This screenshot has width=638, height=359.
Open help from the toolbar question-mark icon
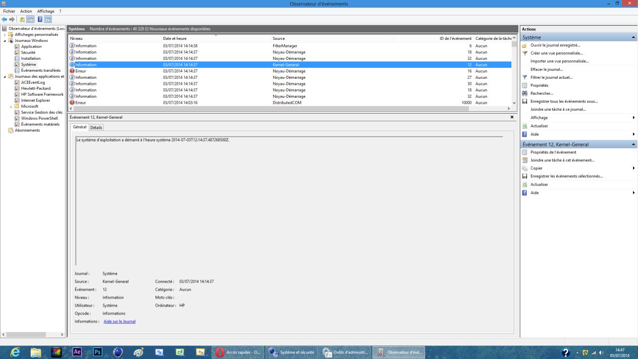click(40, 19)
